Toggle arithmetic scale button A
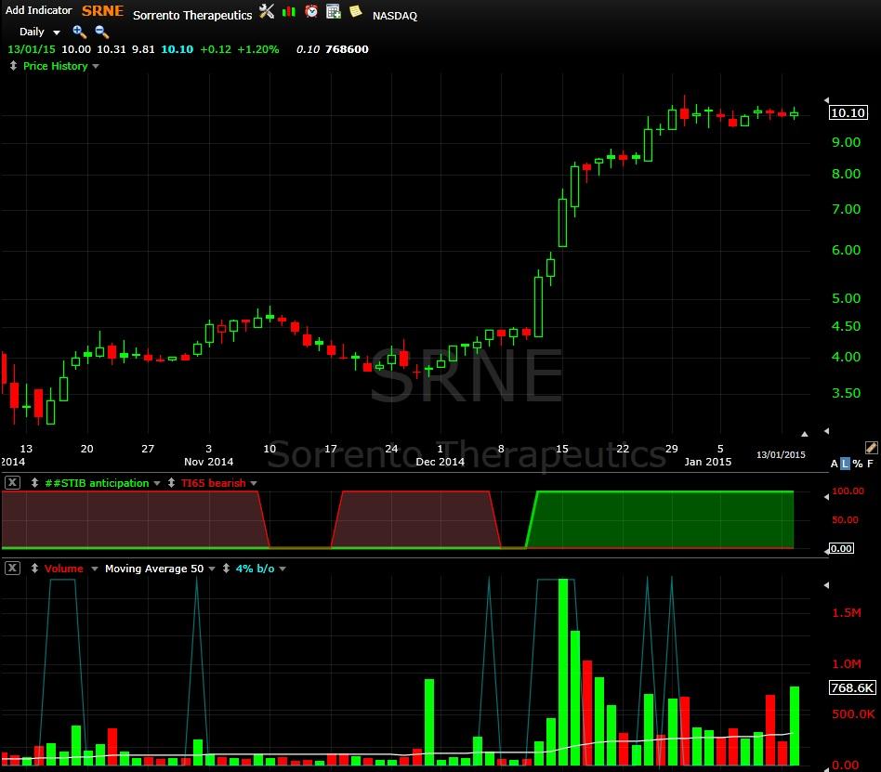This screenshot has width=881, height=772. pos(835,464)
